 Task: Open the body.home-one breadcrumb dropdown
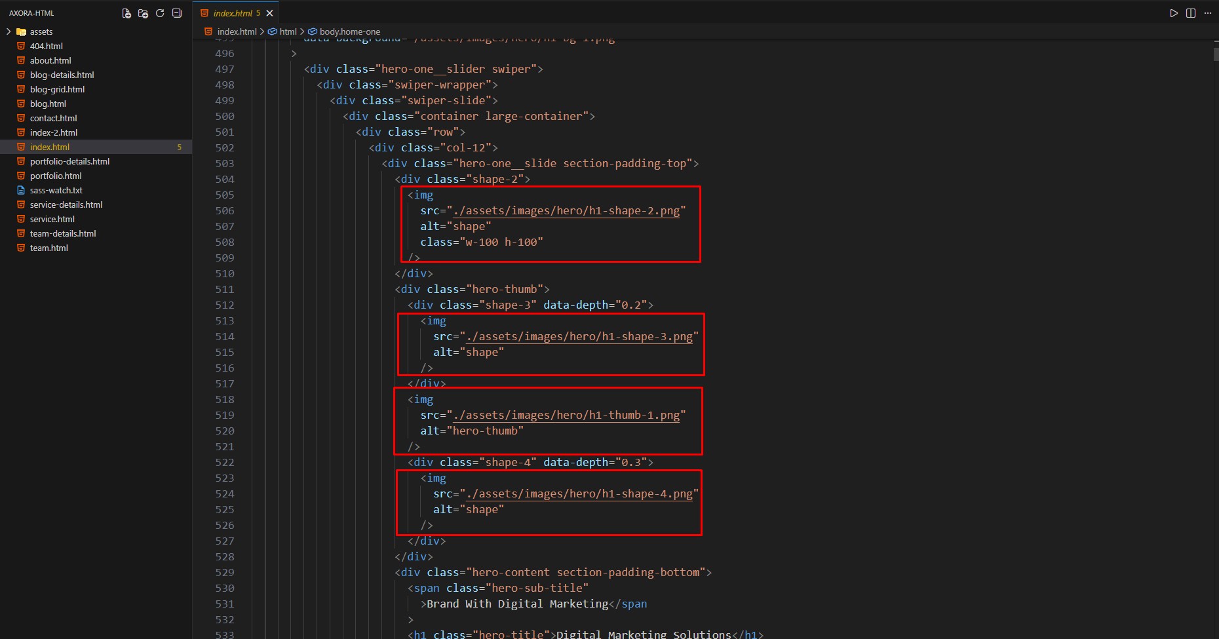pos(349,31)
